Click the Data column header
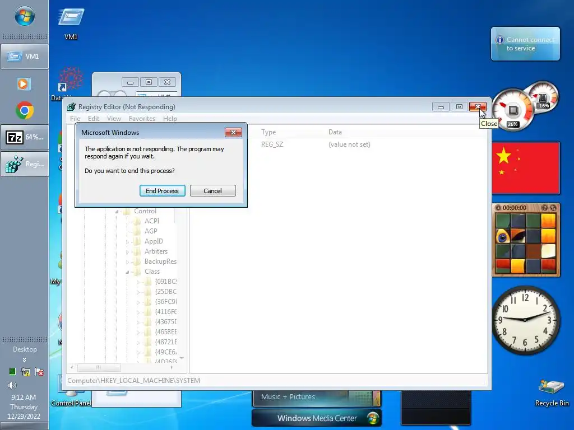 [335, 132]
